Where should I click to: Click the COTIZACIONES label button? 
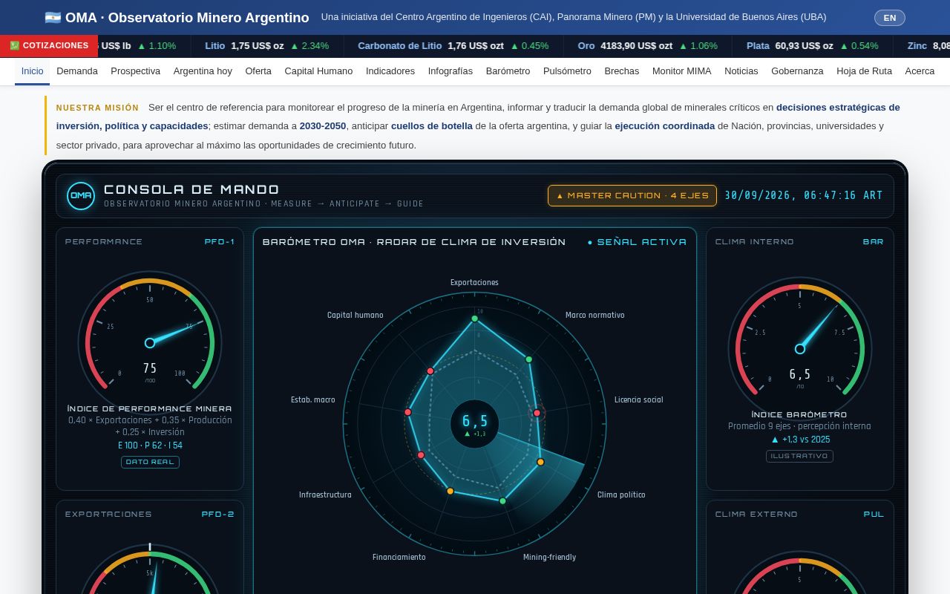coord(49,46)
